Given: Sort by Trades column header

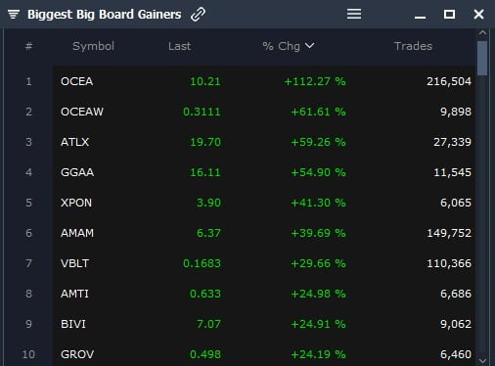Looking at the screenshot, I should [x=413, y=46].
